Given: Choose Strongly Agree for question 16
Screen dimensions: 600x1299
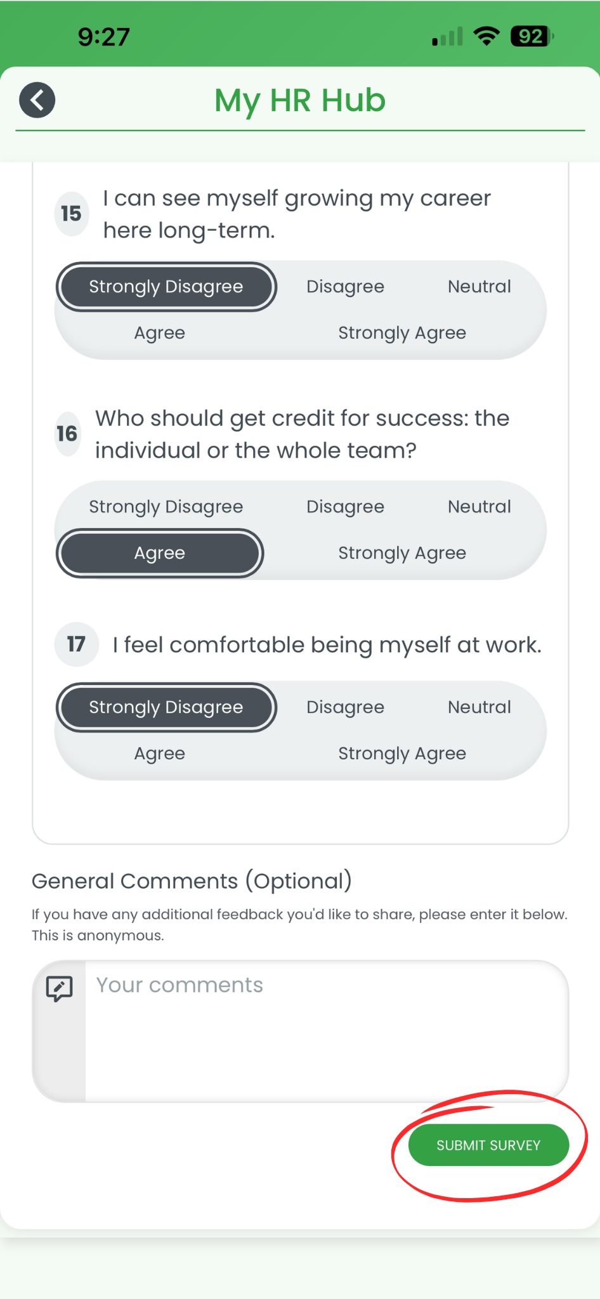Looking at the screenshot, I should click(401, 552).
